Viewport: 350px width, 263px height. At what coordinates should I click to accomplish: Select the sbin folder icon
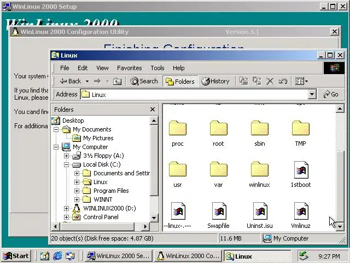coord(260,128)
